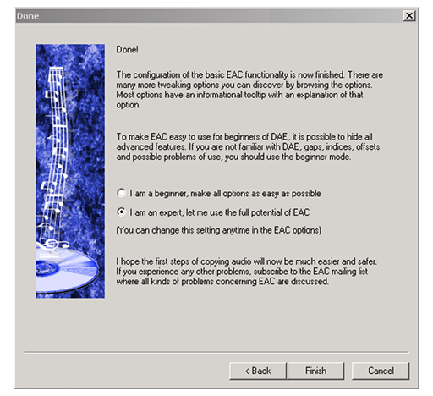Close the Done dialog with the X
Viewport: 433px width, 396px height.
(x=409, y=15)
